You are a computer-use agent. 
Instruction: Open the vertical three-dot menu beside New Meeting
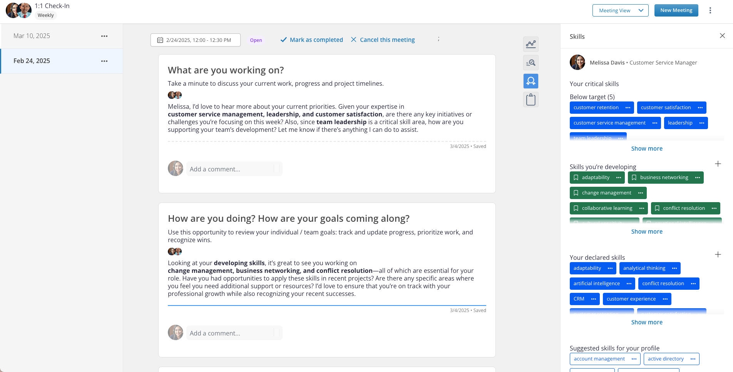click(710, 10)
